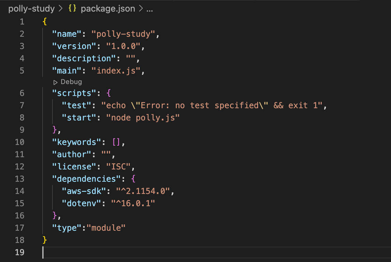Click the "author" key
391x262 pixels.
pos(72,154)
